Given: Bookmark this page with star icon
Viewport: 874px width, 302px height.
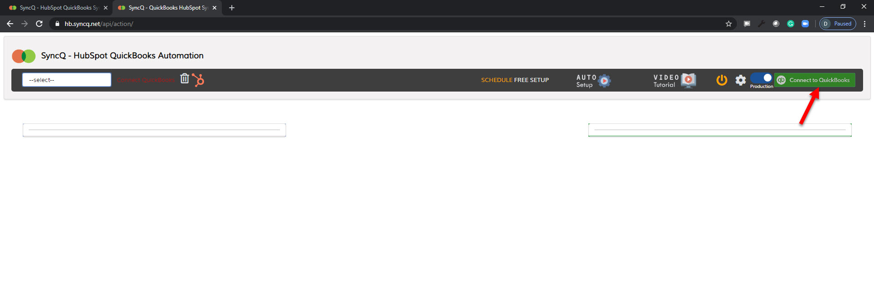Looking at the screenshot, I should [x=729, y=24].
